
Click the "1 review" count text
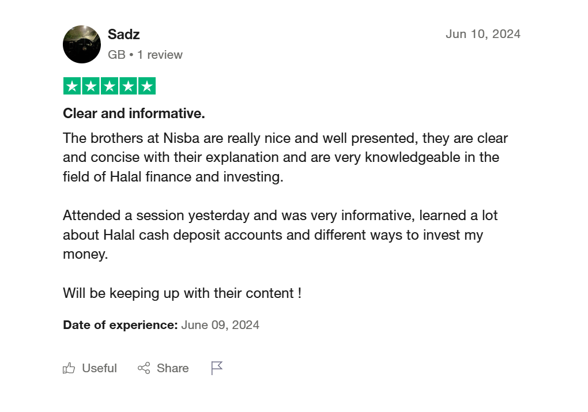pos(160,55)
